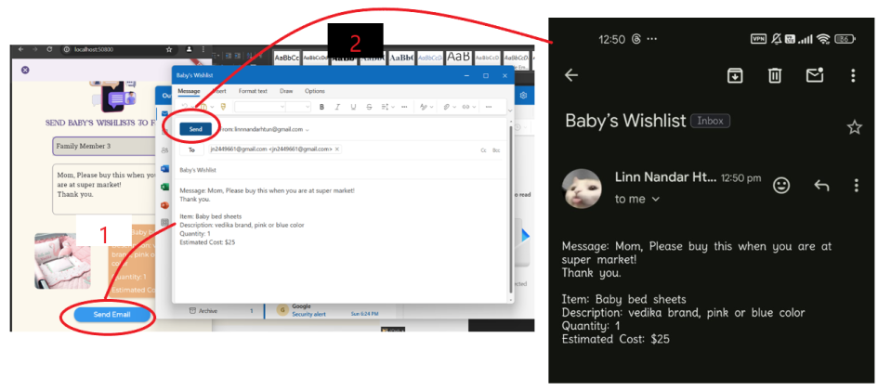The width and height of the screenshot is (878, 390).
Task: Mark the email as unread
Action: coord(815,76)
